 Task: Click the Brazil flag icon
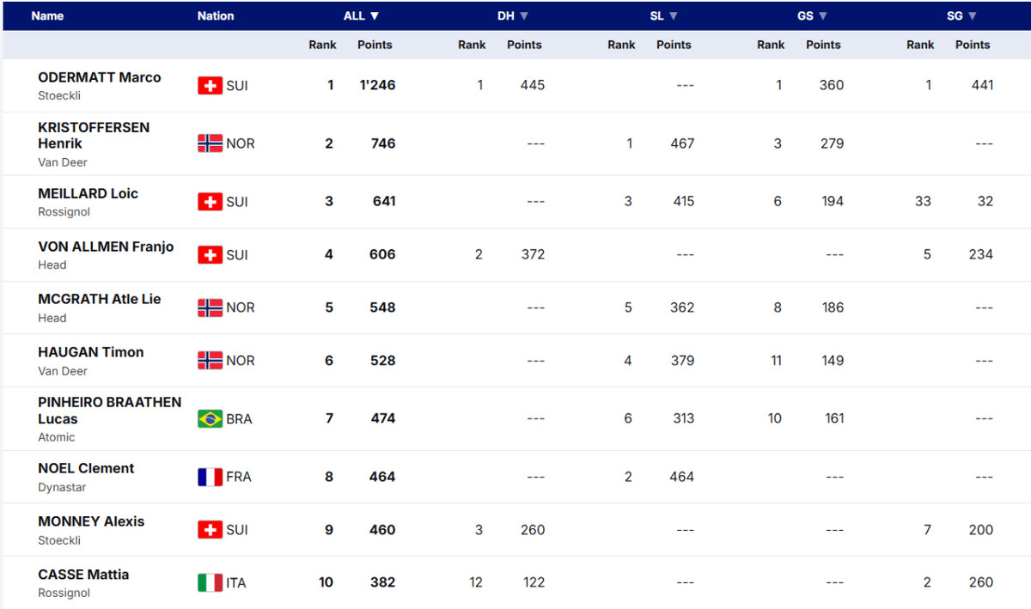pyautogui.click(x=210, y=418)
